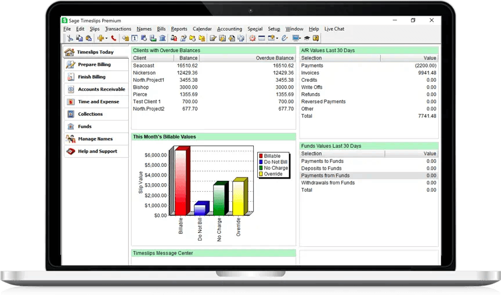Image resolution: width=501 pixels, height=295 pixels.
Task: Select the Seacoast client row
Action: [214, 65]
